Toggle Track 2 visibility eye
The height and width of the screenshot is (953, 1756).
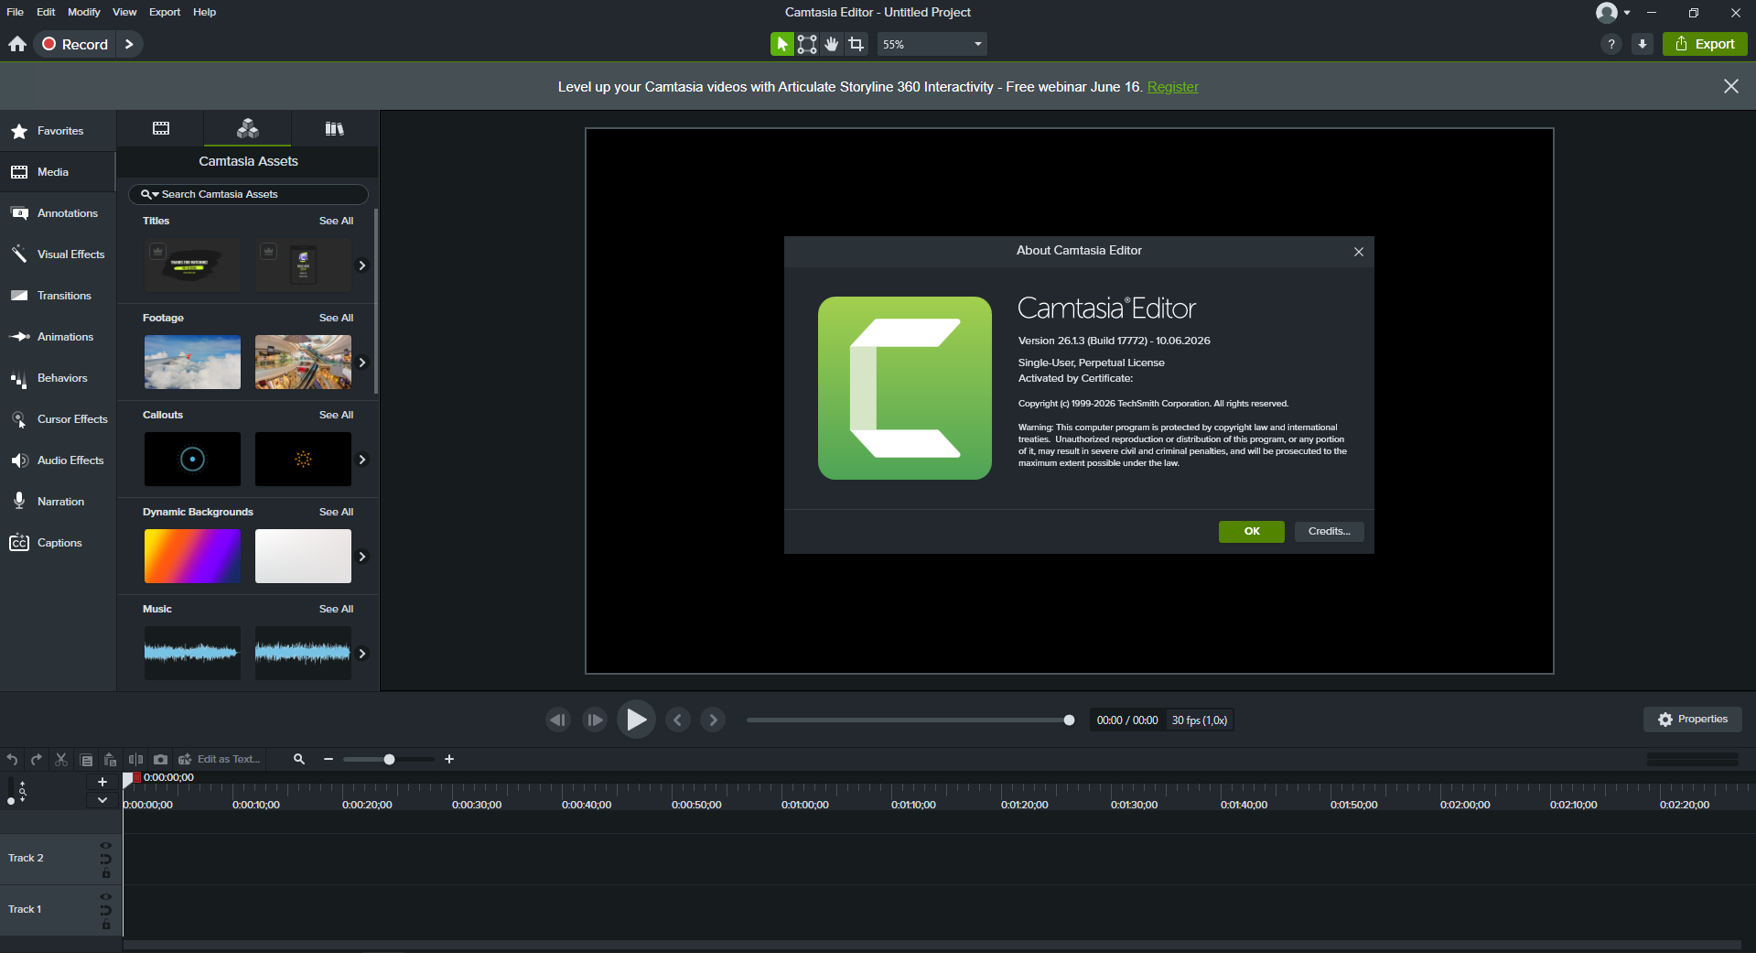coord(106,846)
